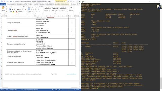Collapse the ribbon with the chevron
The height and width of the screenshot is (91, 162).
[x=79, y=14]
